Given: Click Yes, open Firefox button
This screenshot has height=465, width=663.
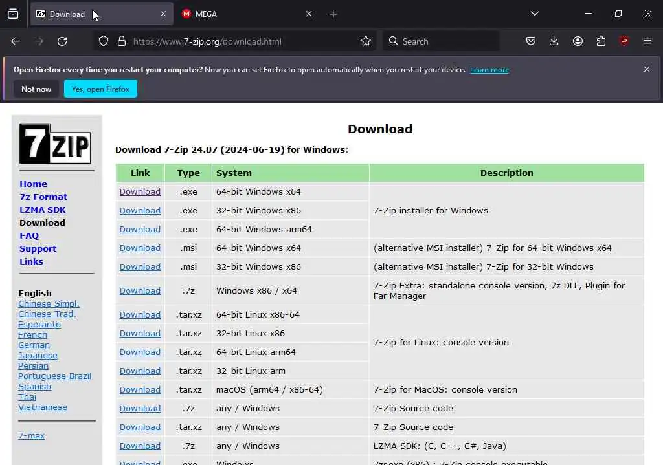Looking at the screenshot, I should click(x=100, y=89).
